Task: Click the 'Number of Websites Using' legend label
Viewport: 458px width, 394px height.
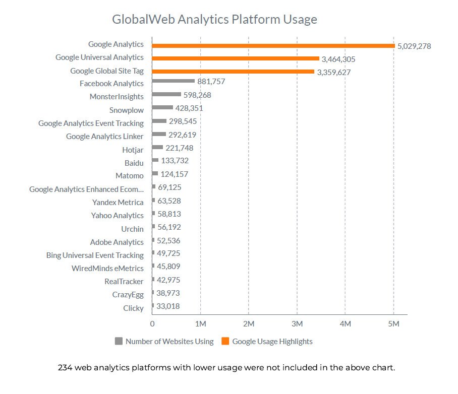Action: pyautogui.click(x=169, y=342)
